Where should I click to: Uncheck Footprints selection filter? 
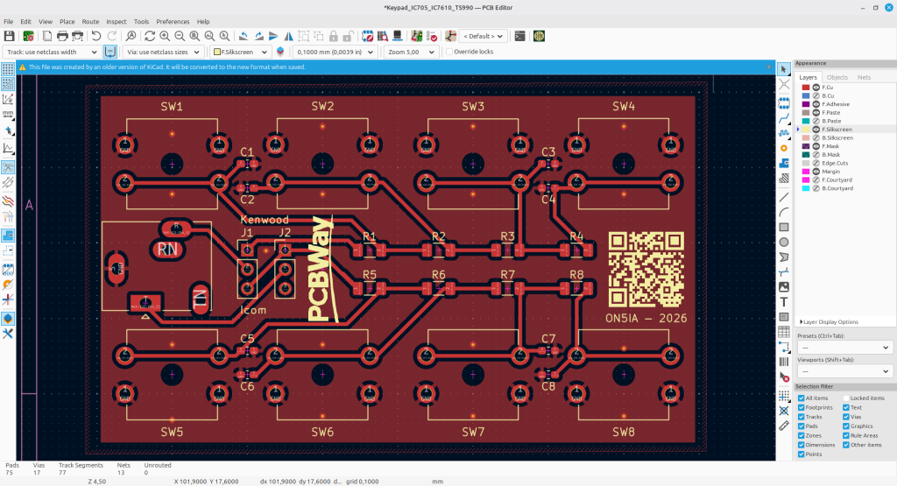click(802, 408)
